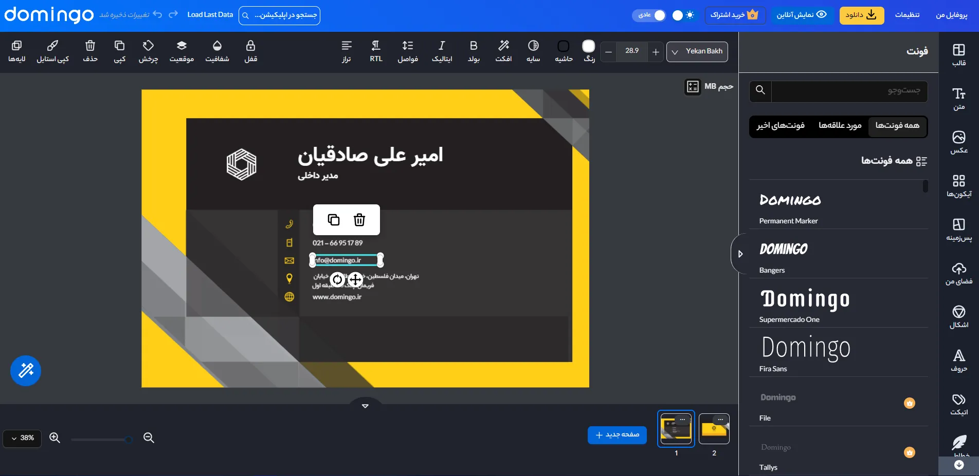
Task: Toggle the عادی mode switch
Action: coord(649,15)
